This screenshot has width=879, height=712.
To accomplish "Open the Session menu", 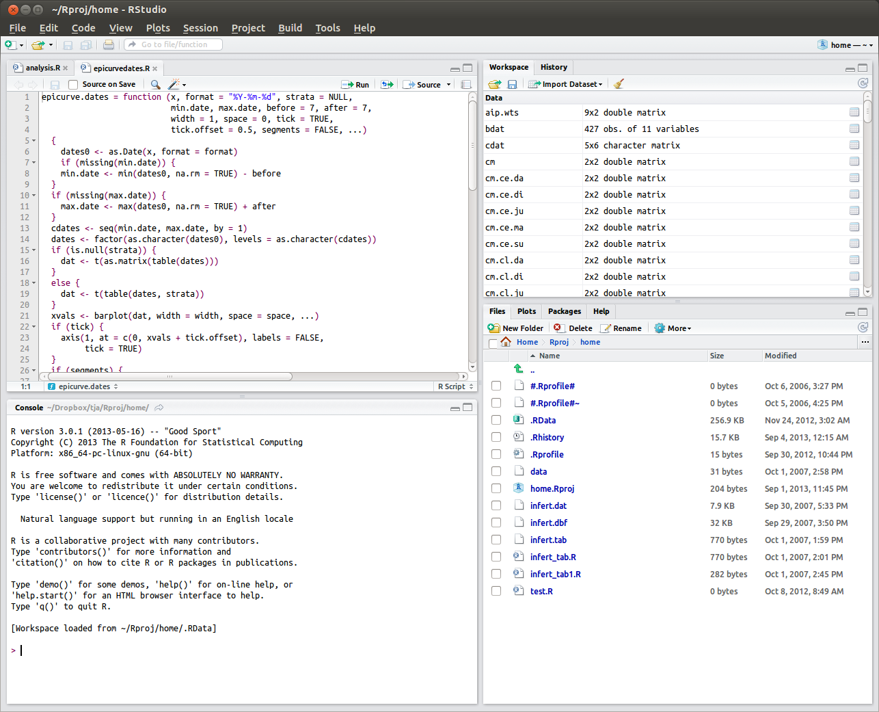I will tap(200, 28).
